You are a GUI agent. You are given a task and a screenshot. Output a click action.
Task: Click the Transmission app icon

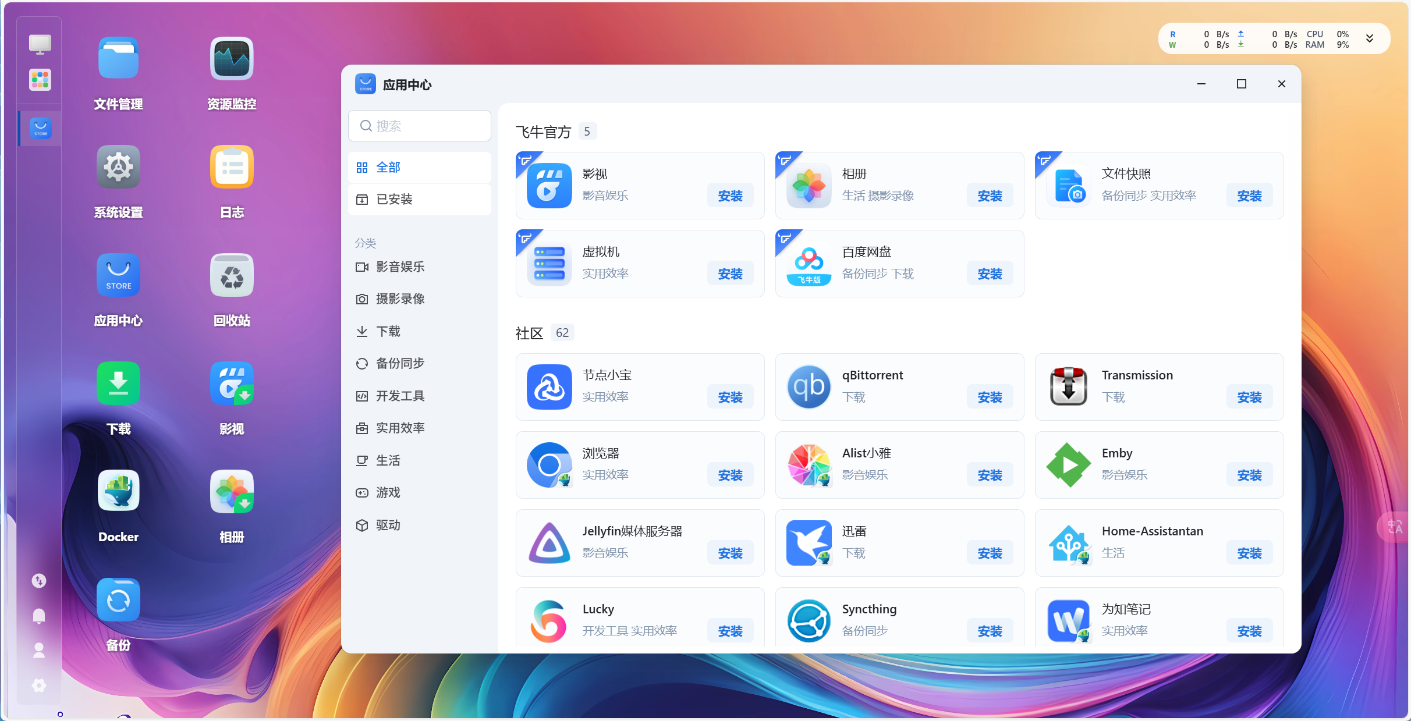(1068, 387)
